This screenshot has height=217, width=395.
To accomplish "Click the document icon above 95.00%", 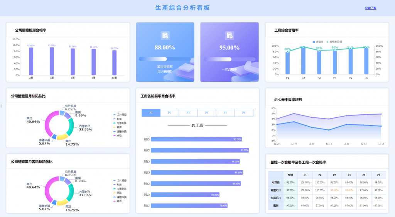I will coord(230,36).
